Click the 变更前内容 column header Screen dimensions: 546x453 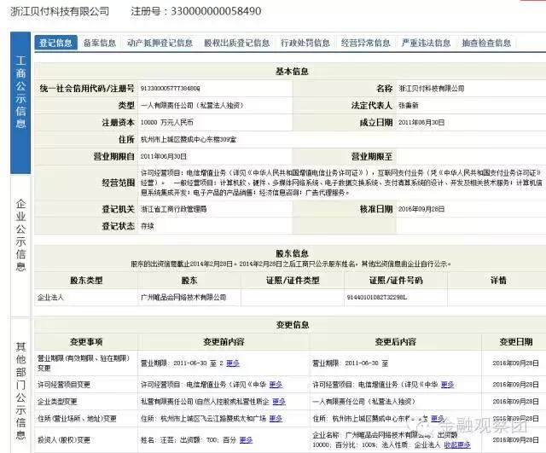pos(224,341)
